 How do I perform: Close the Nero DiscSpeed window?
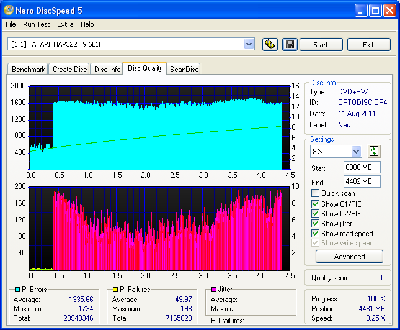point(390,11)
